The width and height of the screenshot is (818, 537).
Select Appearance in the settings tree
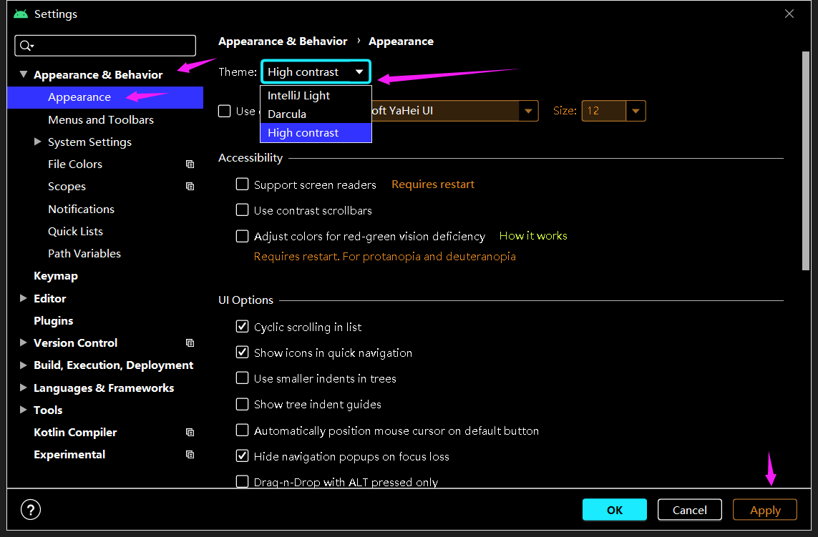coord(105,97)
